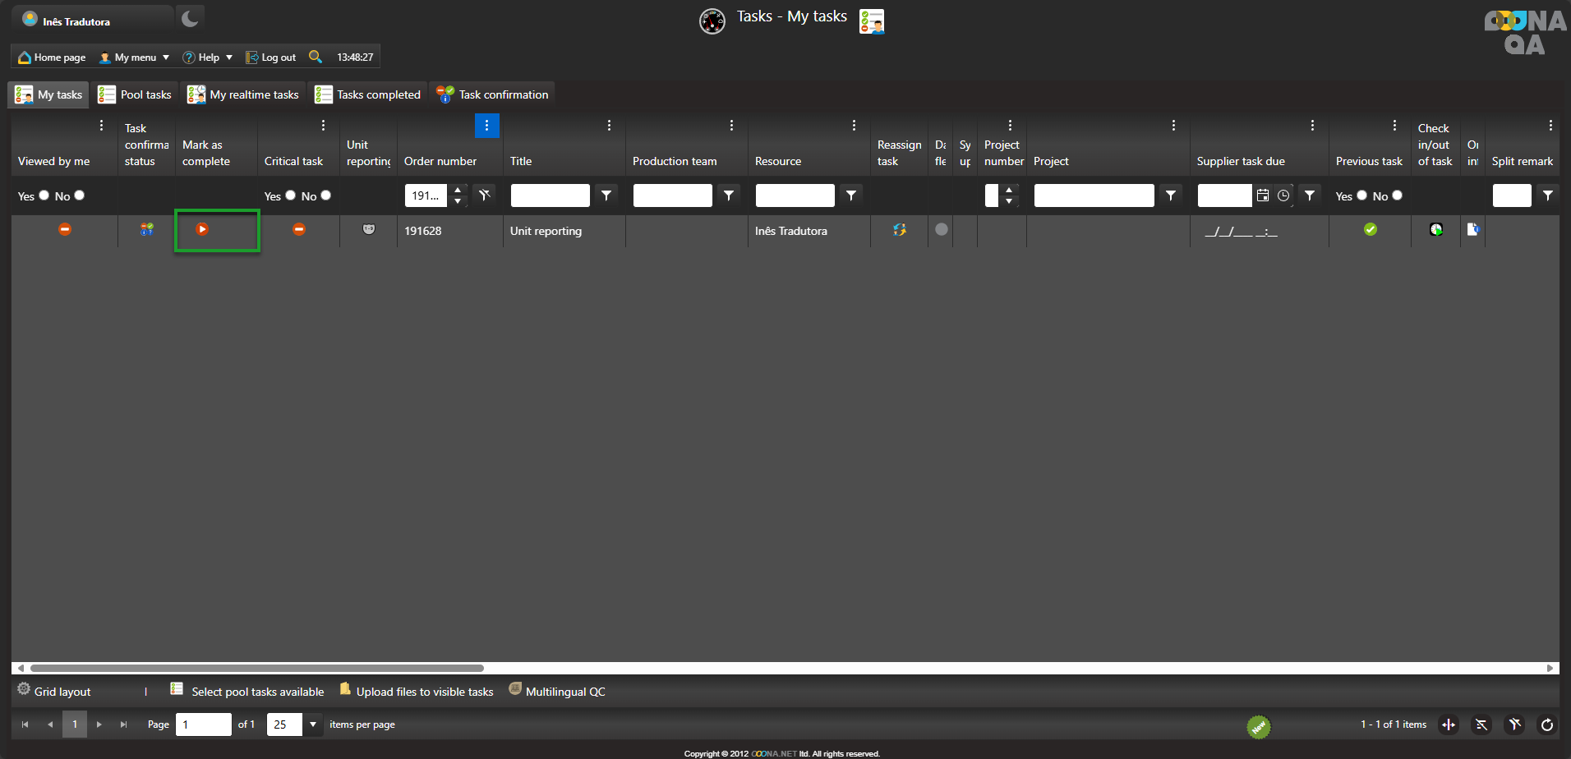Screen dimensions: 1571x759
Task: Switch to the Pool tasks tab
Action: (x=135, y=94)
